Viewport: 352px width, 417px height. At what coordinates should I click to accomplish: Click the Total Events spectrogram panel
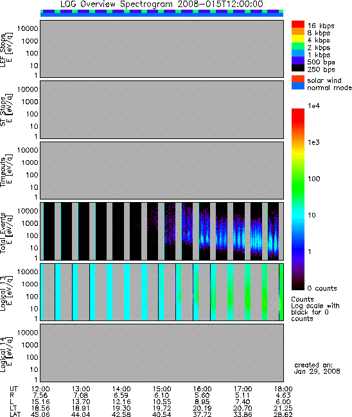tap(162, 232)
